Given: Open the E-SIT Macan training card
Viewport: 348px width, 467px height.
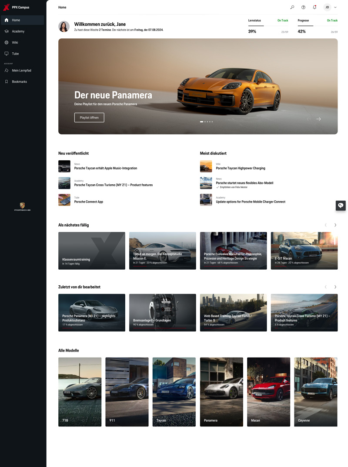Looking at the screenshot, I should coord(304,250).
